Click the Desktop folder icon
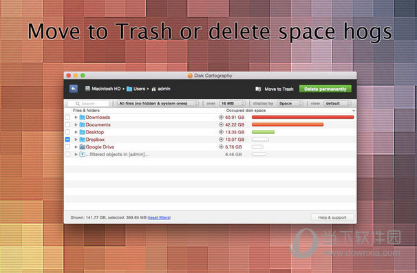Viewport: 417px width, 273px height. pos(82,132)
